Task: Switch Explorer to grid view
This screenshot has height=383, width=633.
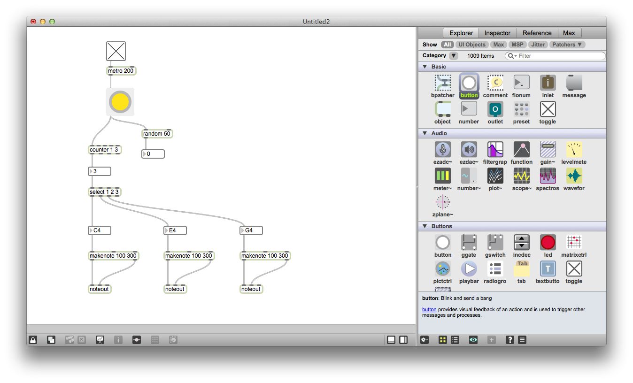Action: 442,339
